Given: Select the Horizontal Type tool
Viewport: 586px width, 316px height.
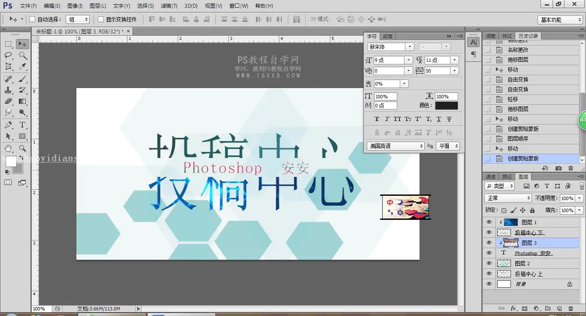Looking at the screenshot, I should pyautogui.click(x=22, y=125).
